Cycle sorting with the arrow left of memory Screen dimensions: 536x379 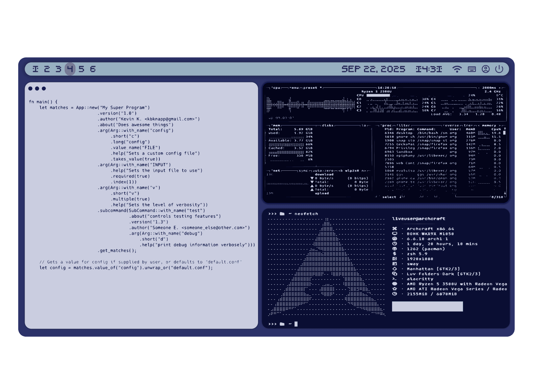pyautogui.click(x=479, y=126)
